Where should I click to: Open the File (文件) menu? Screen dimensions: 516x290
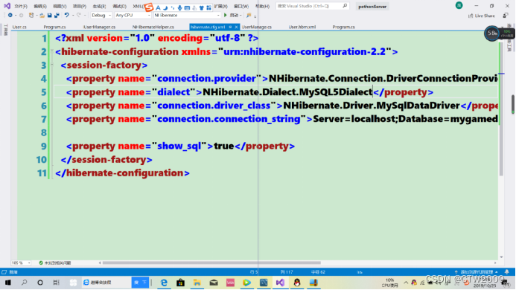[x=21, y=6]
